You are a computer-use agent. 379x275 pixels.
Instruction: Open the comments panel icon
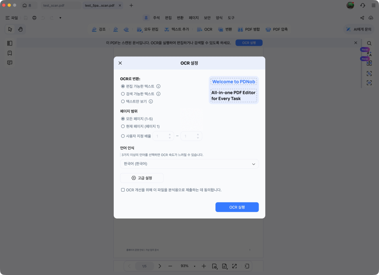[x=10, y=63]
